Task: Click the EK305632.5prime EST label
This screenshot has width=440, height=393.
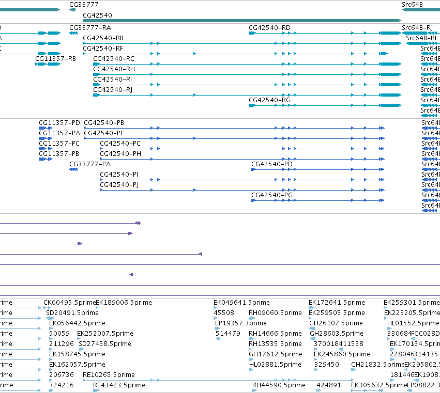Action: [379, 385]
